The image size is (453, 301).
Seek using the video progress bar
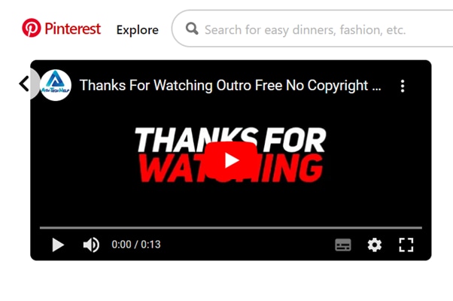(231, 227)
